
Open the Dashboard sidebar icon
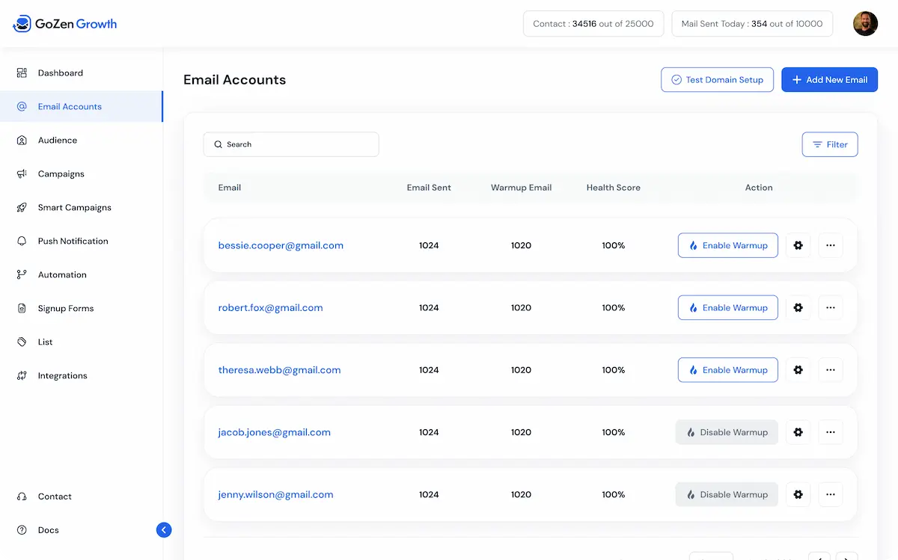[21, 73]
